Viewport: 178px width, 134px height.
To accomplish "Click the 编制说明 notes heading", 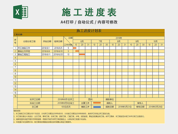I will click(17, 111).
